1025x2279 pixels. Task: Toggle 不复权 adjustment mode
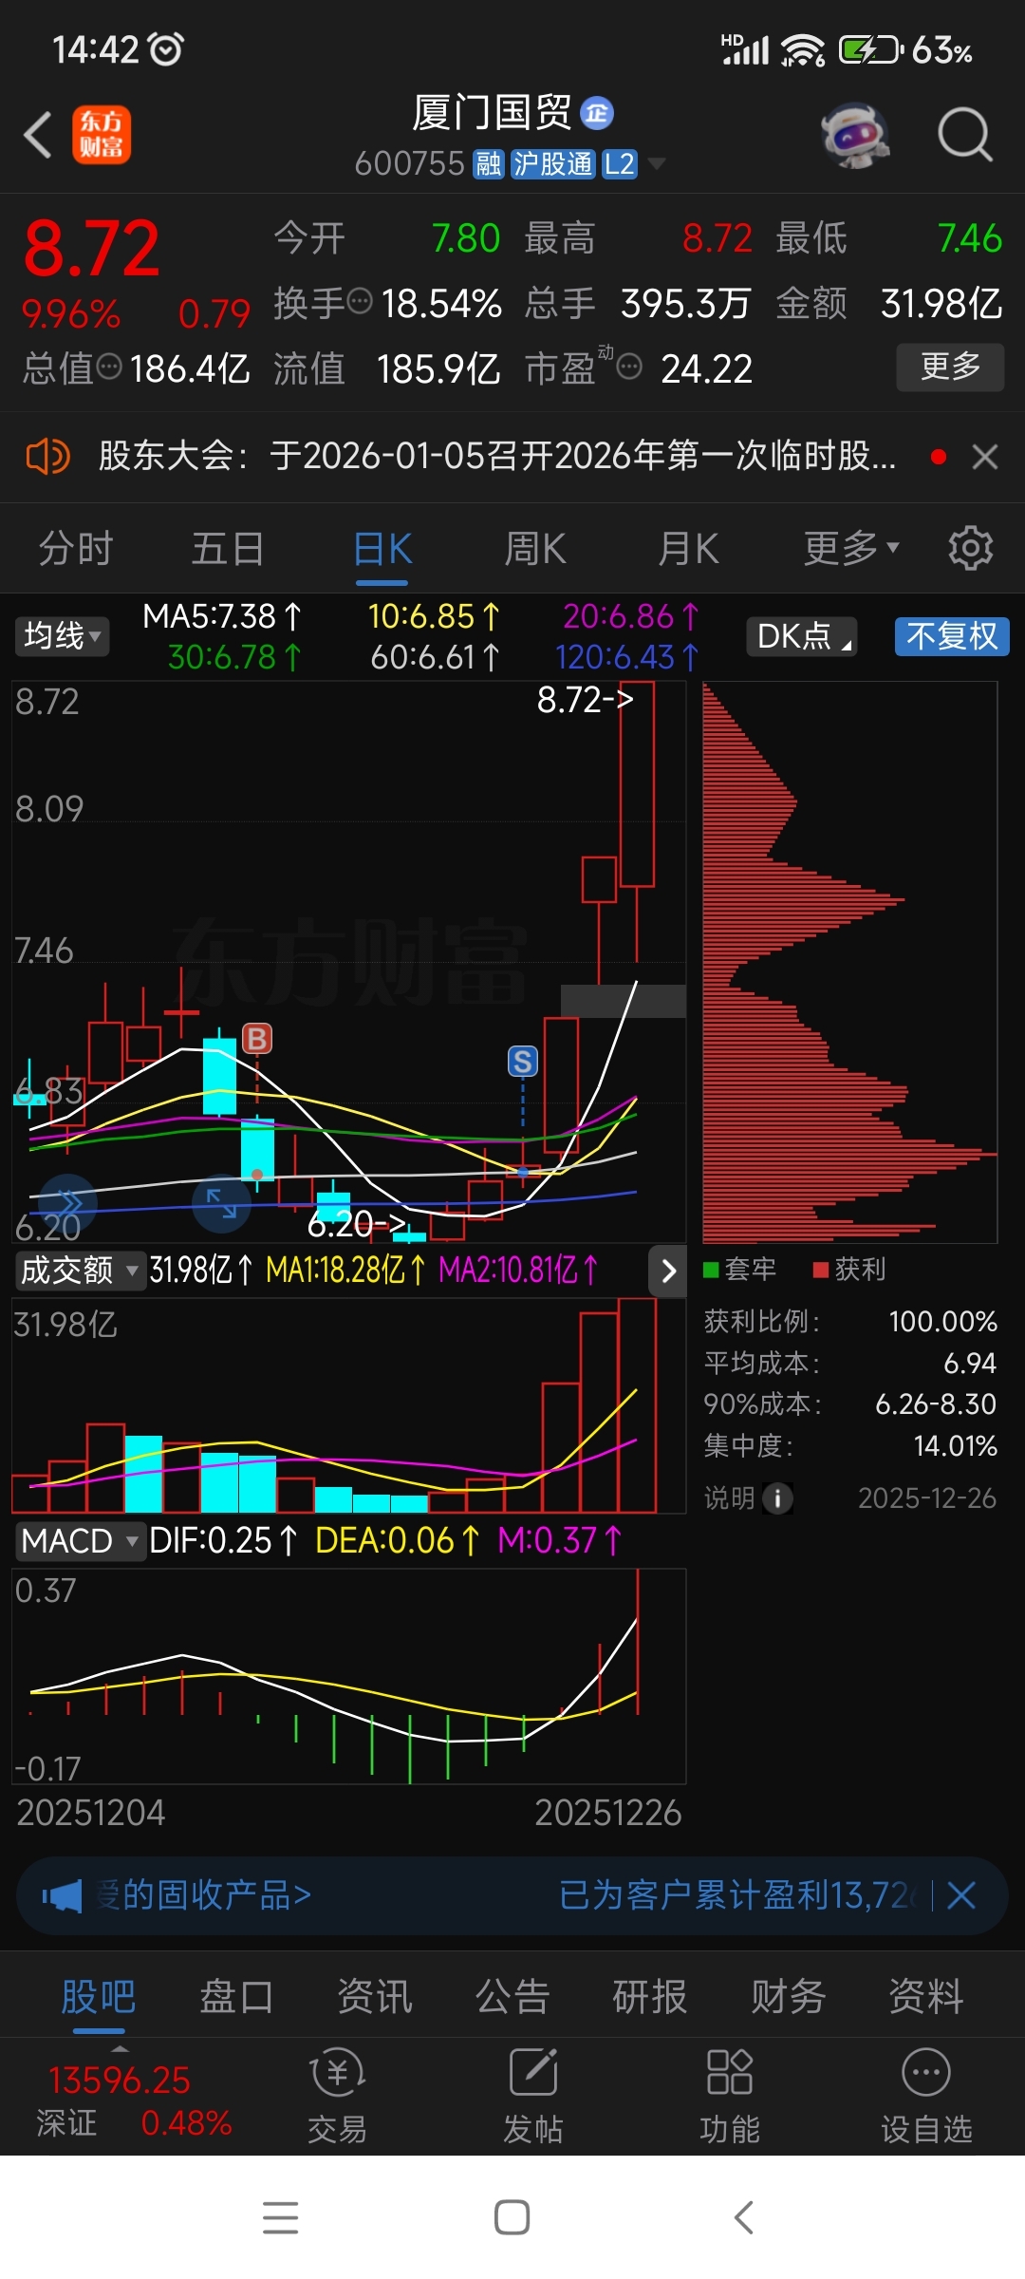952,635
